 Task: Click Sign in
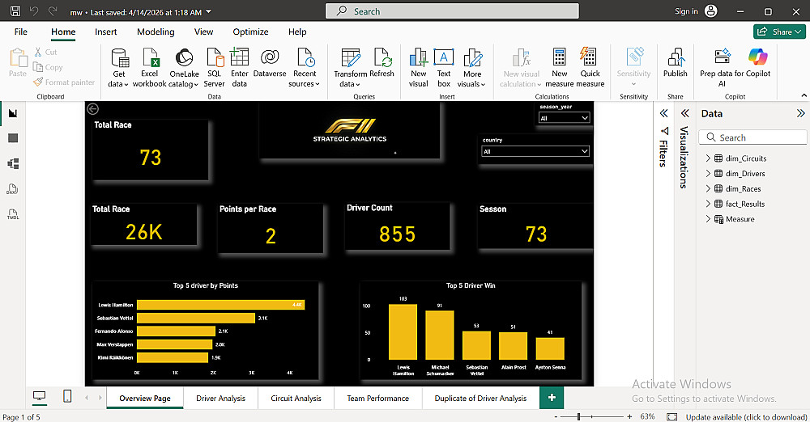[x=686, y=11]
